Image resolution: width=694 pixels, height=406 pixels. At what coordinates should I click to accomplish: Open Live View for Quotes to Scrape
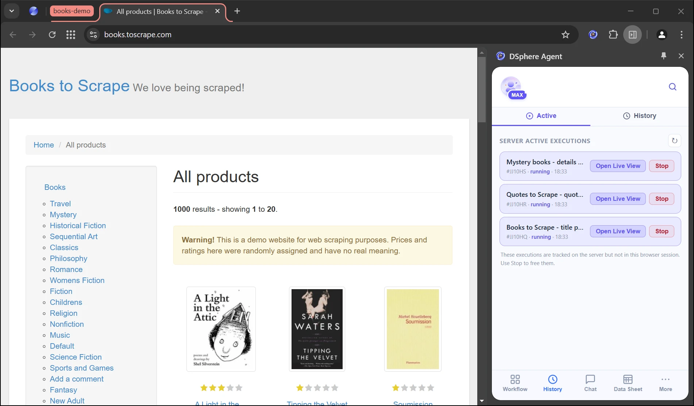point(618,199)
